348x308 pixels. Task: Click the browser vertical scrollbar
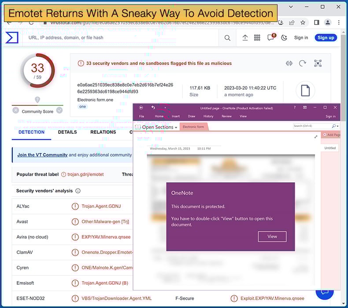click(343, 77)
